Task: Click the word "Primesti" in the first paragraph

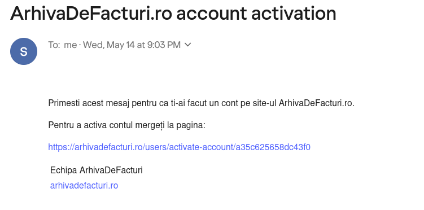Action: pyautogui.click(x=64, y=103)
